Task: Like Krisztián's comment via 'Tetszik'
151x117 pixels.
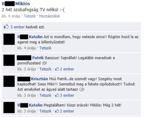Action: point(45,95)
